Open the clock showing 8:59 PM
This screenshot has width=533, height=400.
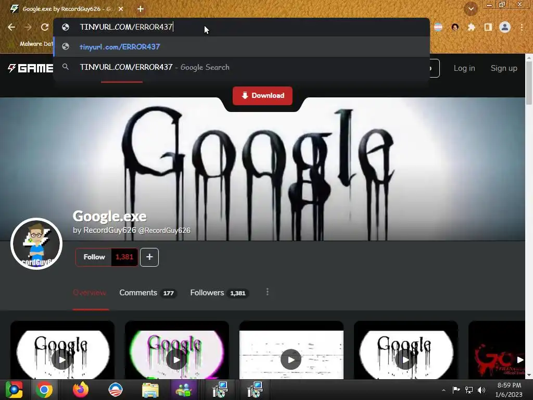[x=509, y=390]
